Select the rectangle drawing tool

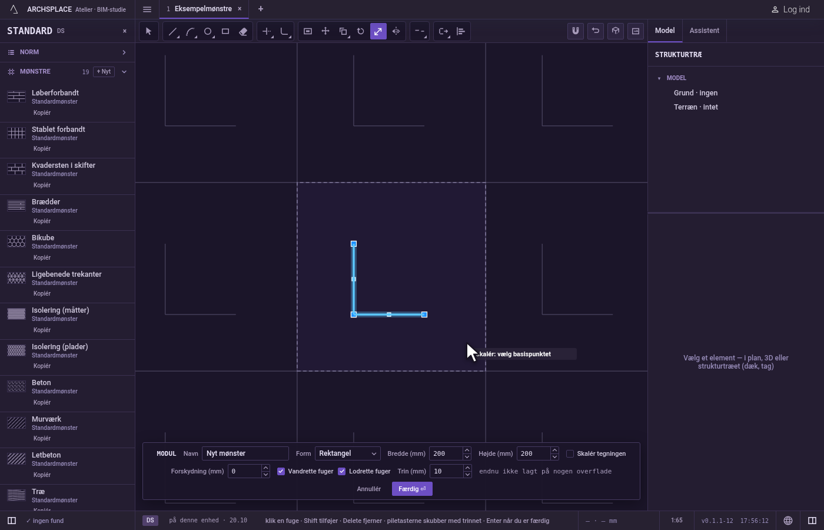tap(225, 31)
